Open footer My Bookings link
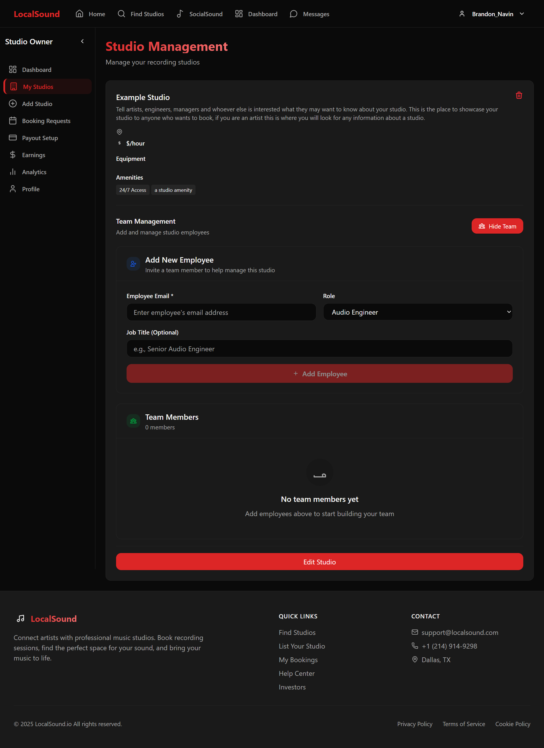 298,660
